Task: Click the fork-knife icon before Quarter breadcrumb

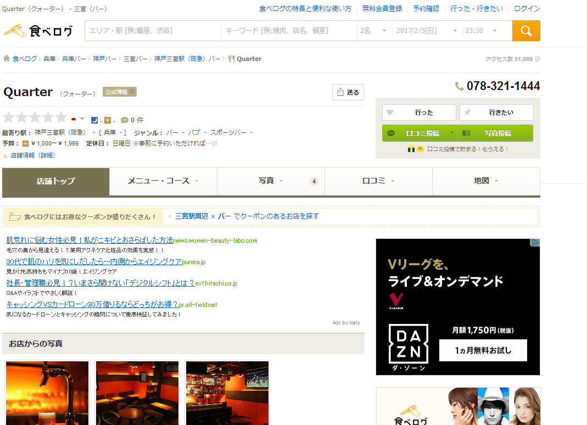Action: coord(231,58)
